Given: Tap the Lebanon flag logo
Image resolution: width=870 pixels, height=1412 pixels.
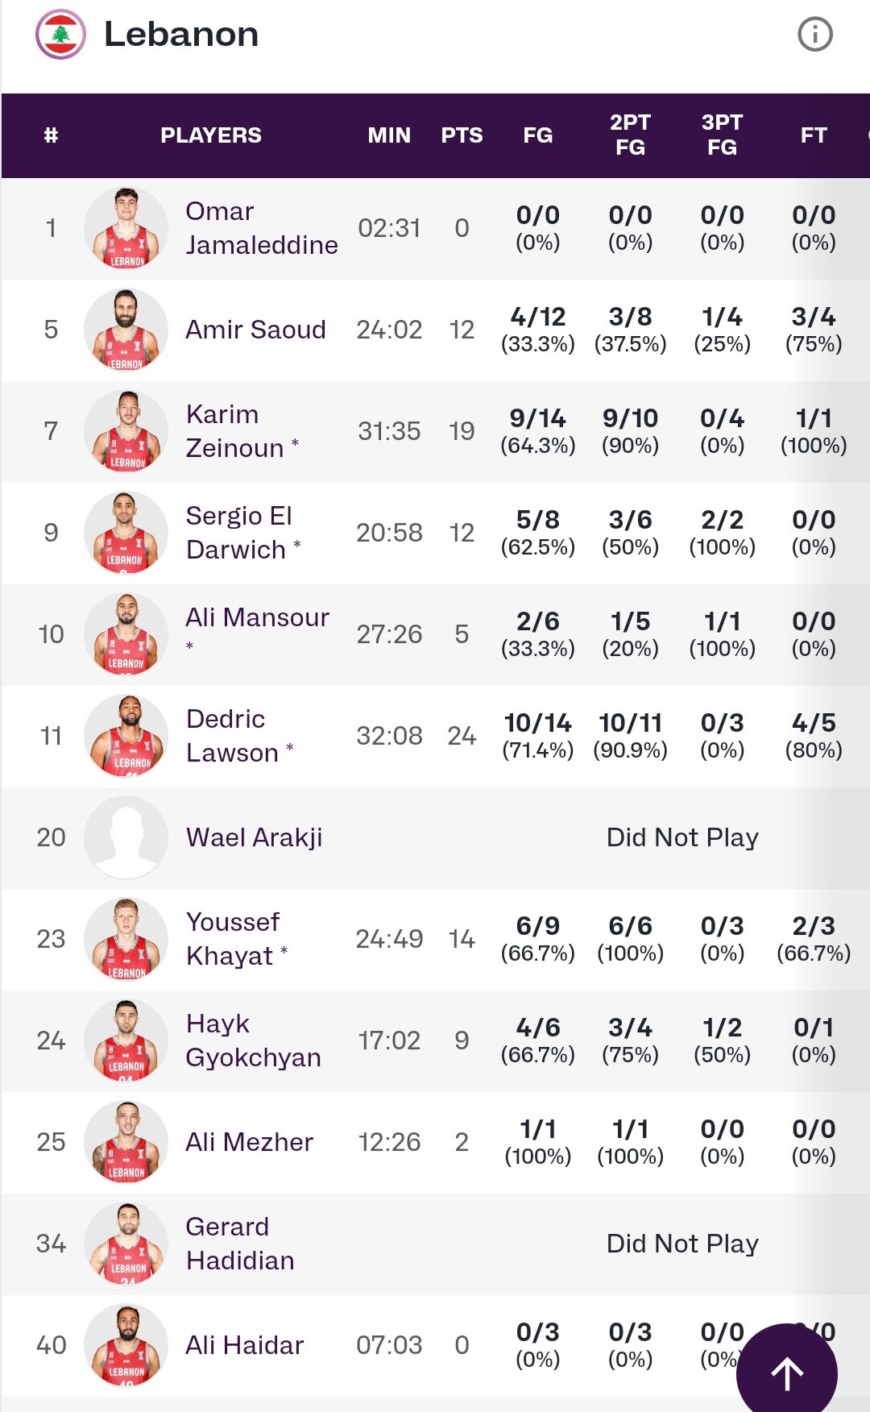Looking at the screenshot, I should (60, 35).
